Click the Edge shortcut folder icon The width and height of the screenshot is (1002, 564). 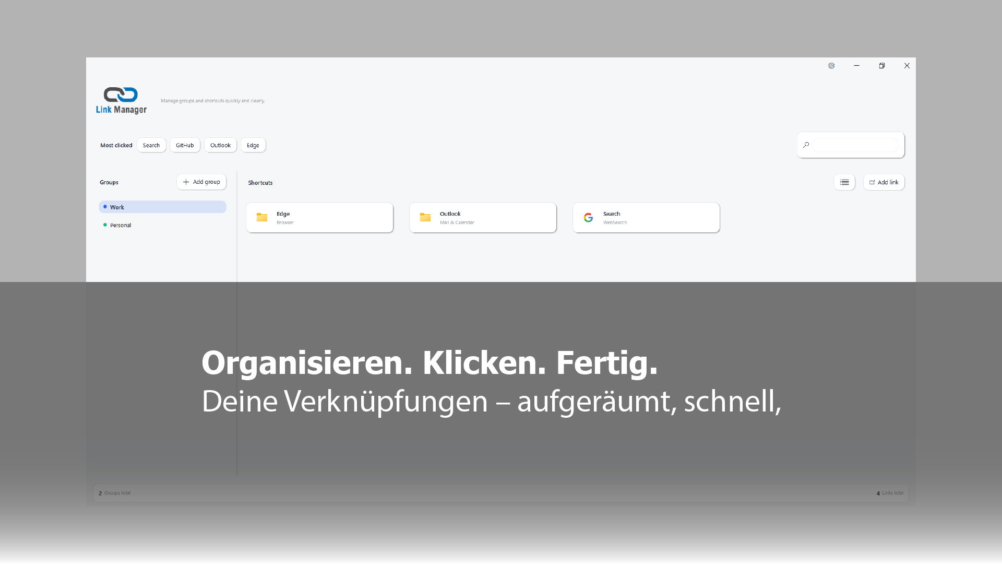click(262, 217)
